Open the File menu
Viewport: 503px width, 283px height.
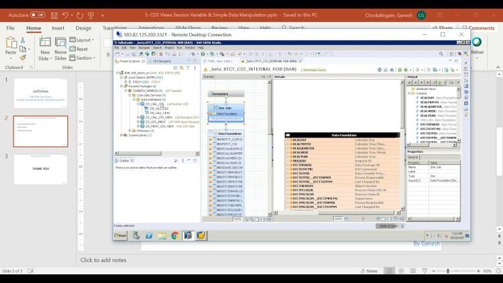tap(11, 28)
